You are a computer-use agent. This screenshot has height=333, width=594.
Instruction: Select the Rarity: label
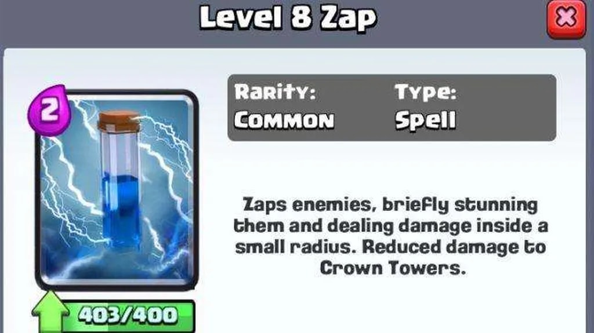coord(274,92)
